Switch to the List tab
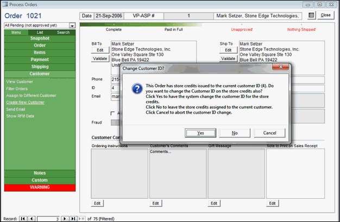This screenshot has width=340, height=222. 40,32
